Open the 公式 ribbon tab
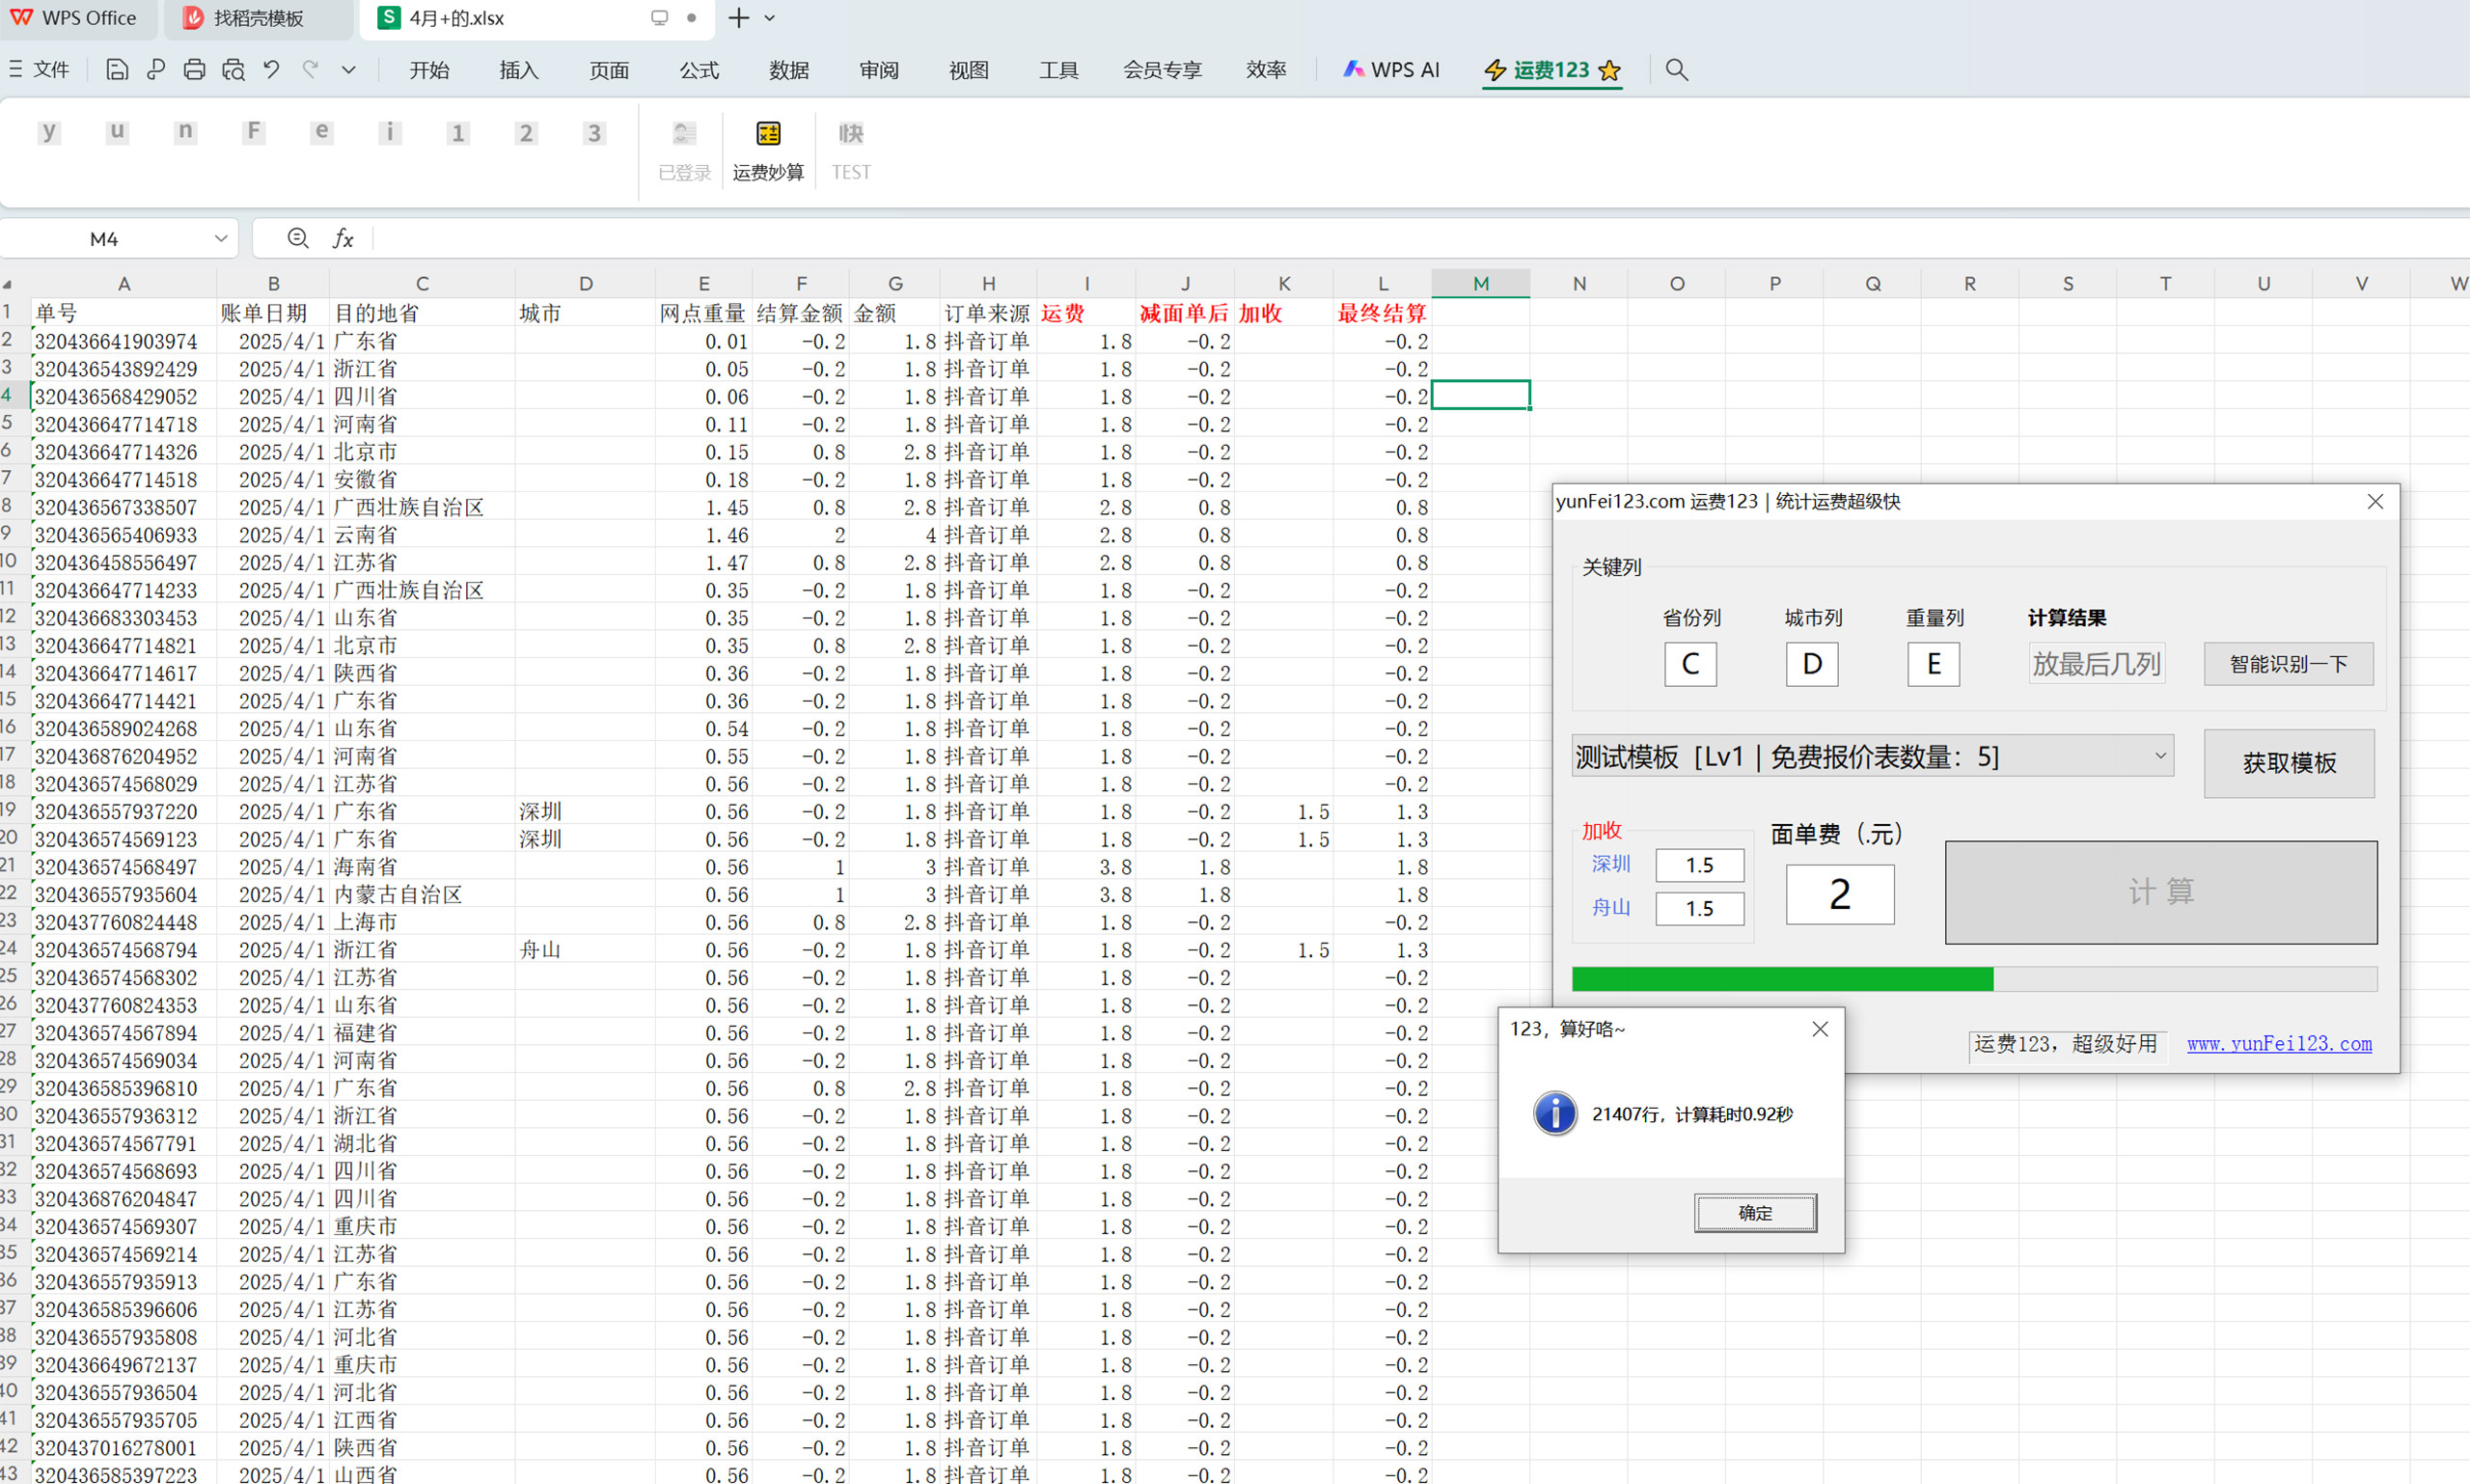This screenshot has width=2470, height=1484. 699,70
